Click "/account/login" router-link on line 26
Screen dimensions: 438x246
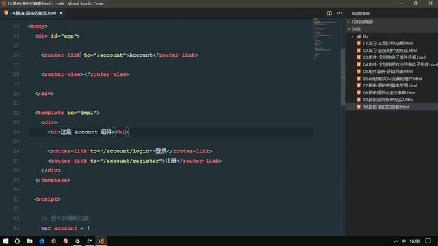pos(130,151)
